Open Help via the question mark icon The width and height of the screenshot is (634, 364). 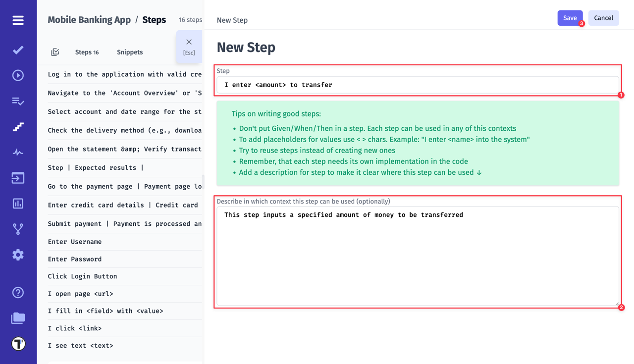(x=18, y=292)
